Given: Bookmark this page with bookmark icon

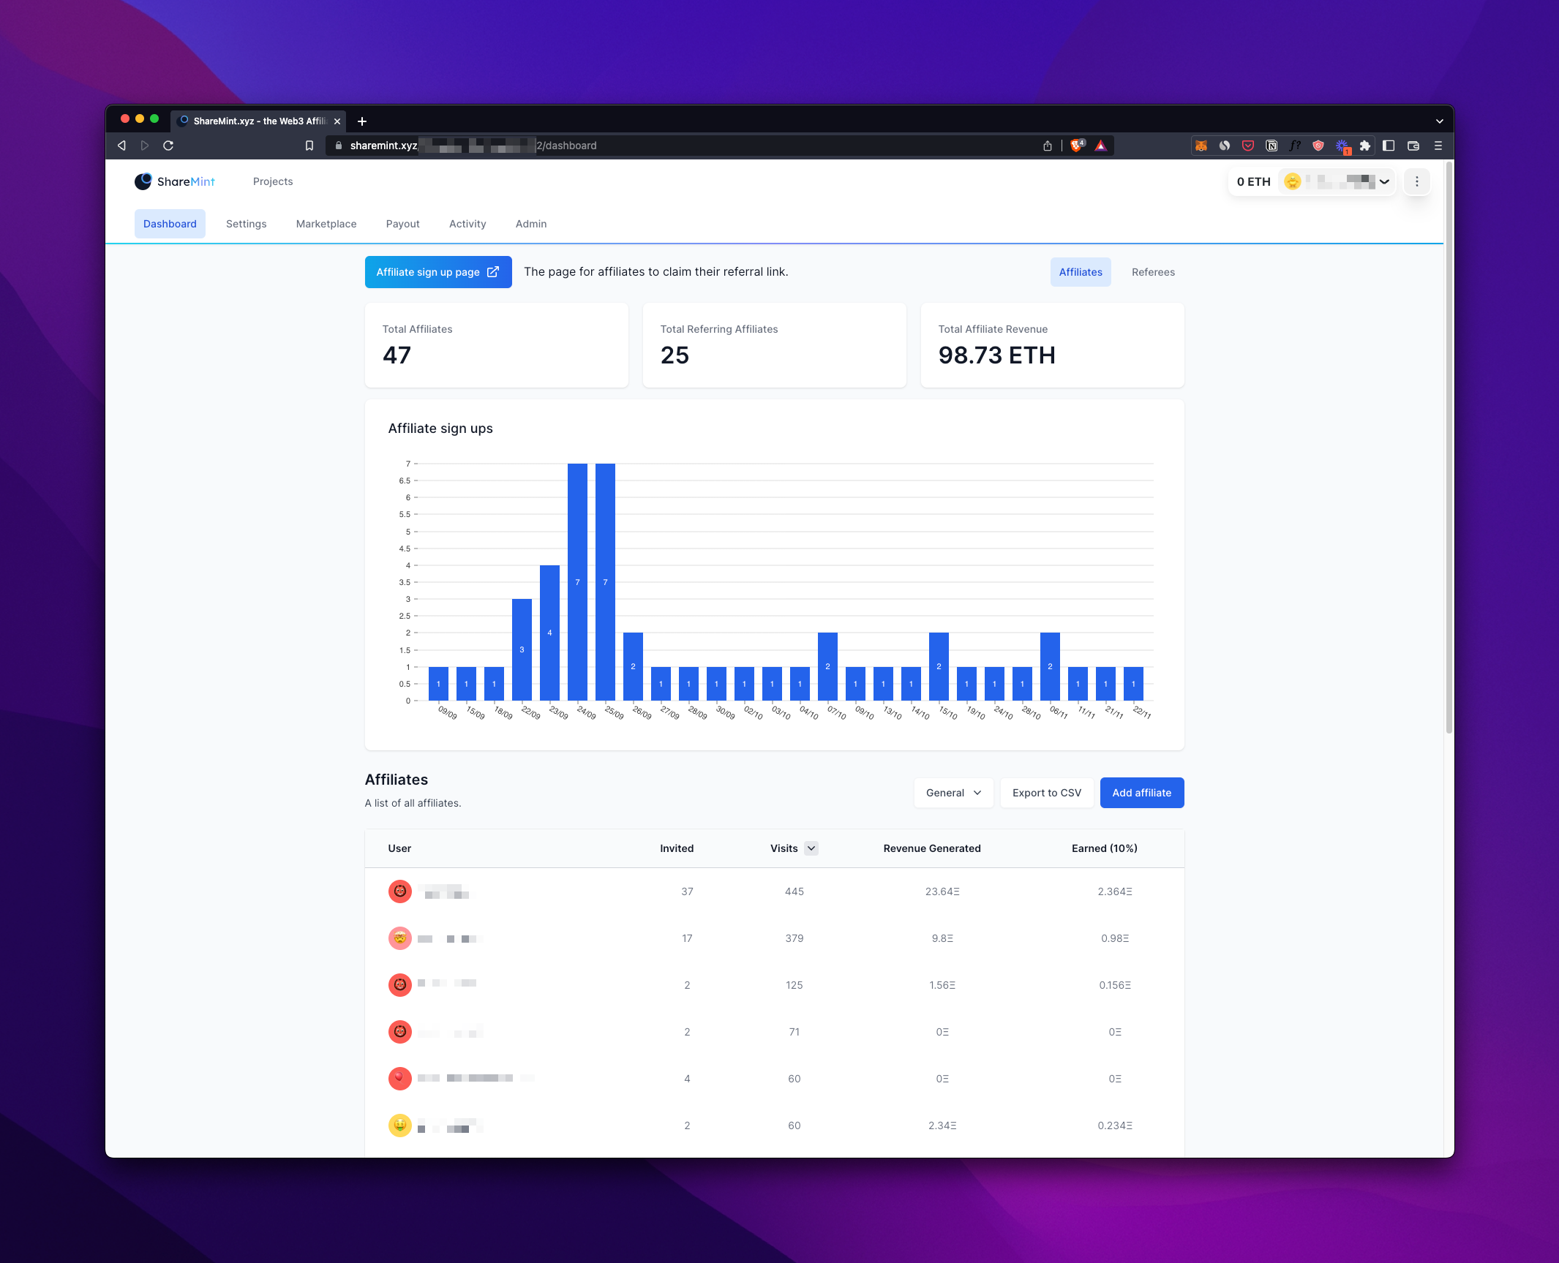Looking at the screenshot, I should tap(309, 146).
